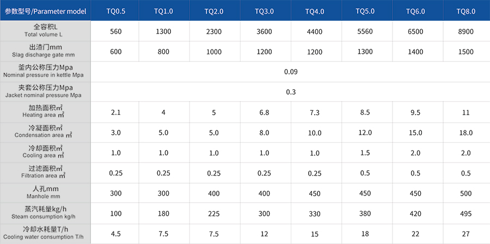
Task: Select the Heating area row label
Action: click(45, 112)
